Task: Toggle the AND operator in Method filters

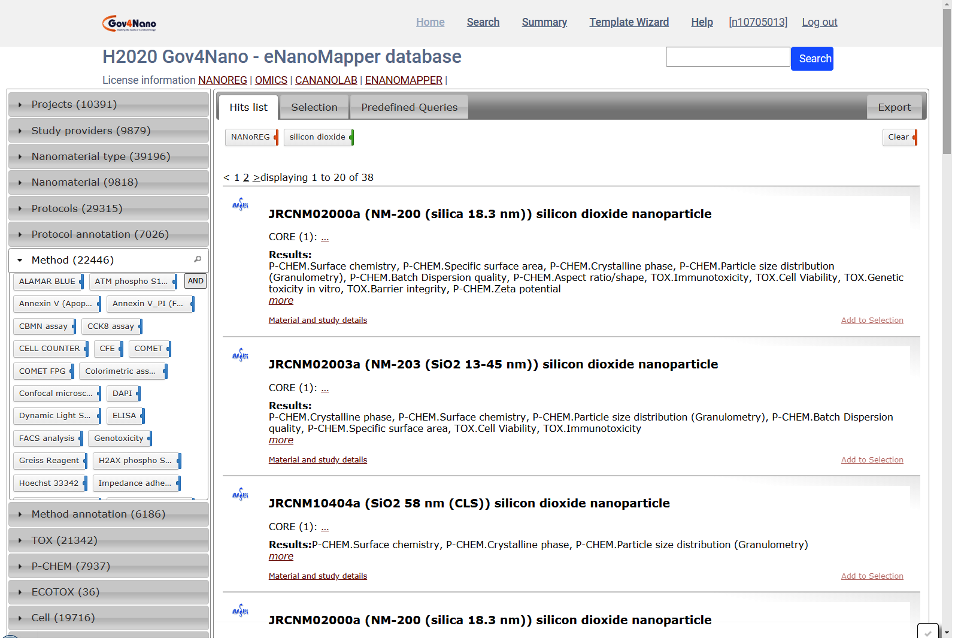Action: point(195,281)
